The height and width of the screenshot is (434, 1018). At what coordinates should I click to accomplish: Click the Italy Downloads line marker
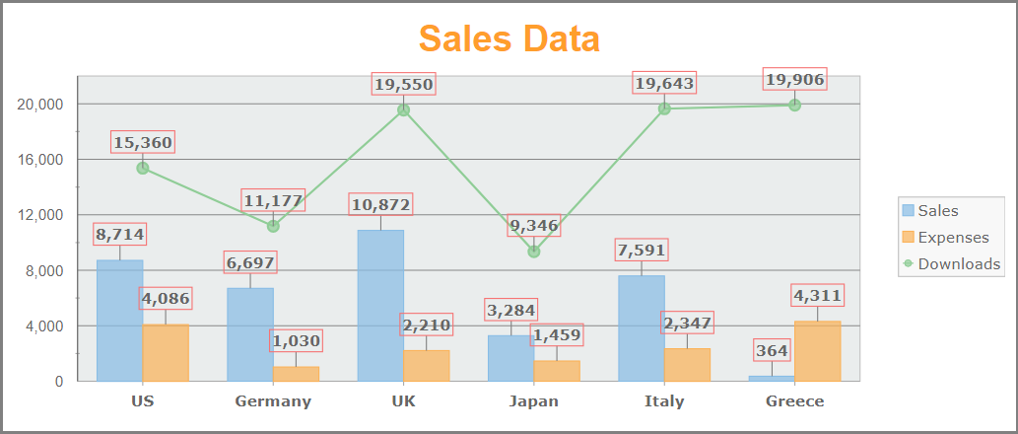(x=664, y=108)
